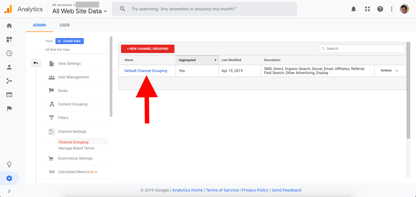Open the Actions dropdown for Default Channel Grouping

point(390,71)
